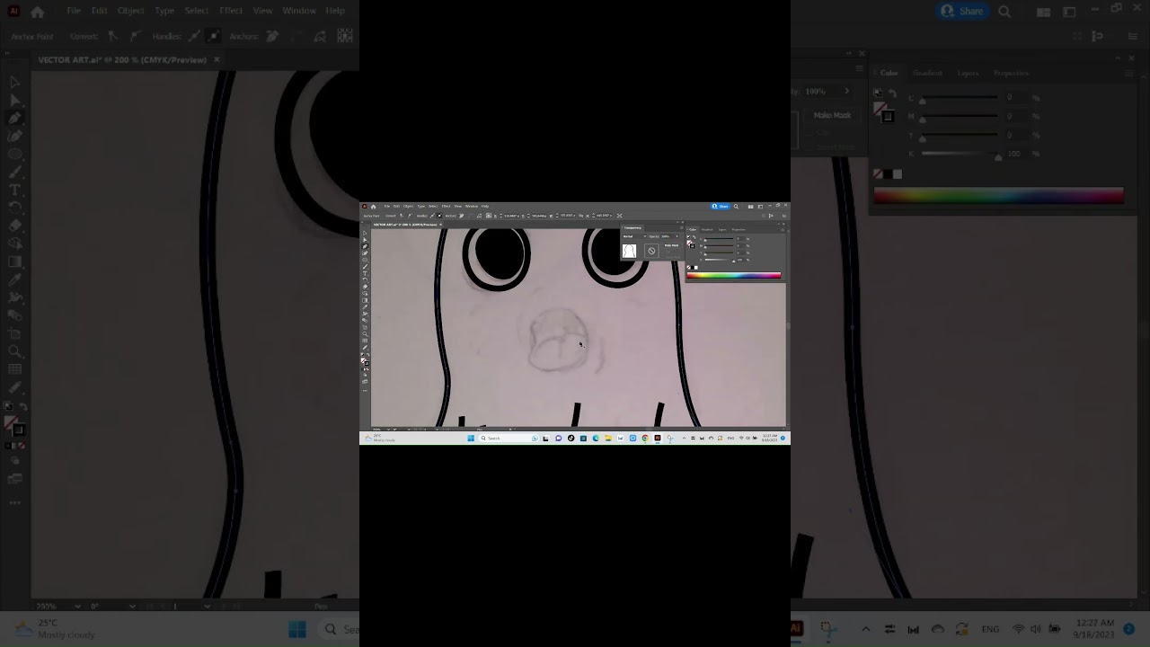This screenshot has height=647, width=1150.
Task: Click the X coordinate field in the control bar
Action: (x=512, y=216)
